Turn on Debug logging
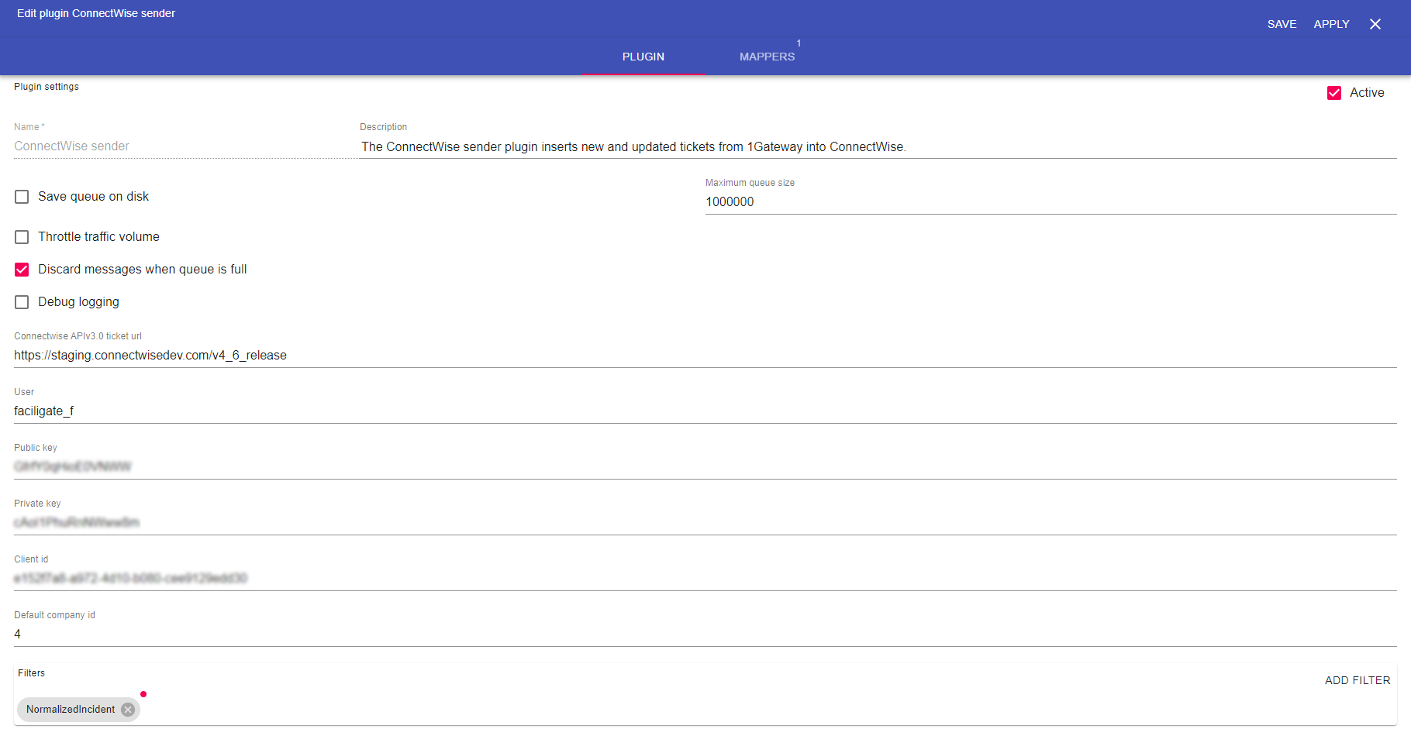1411x736 pixels. point(22,302)
